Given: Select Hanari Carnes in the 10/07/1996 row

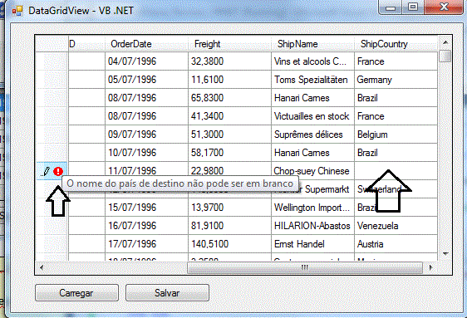Looking at the screenshot, I should click(312, 153).
